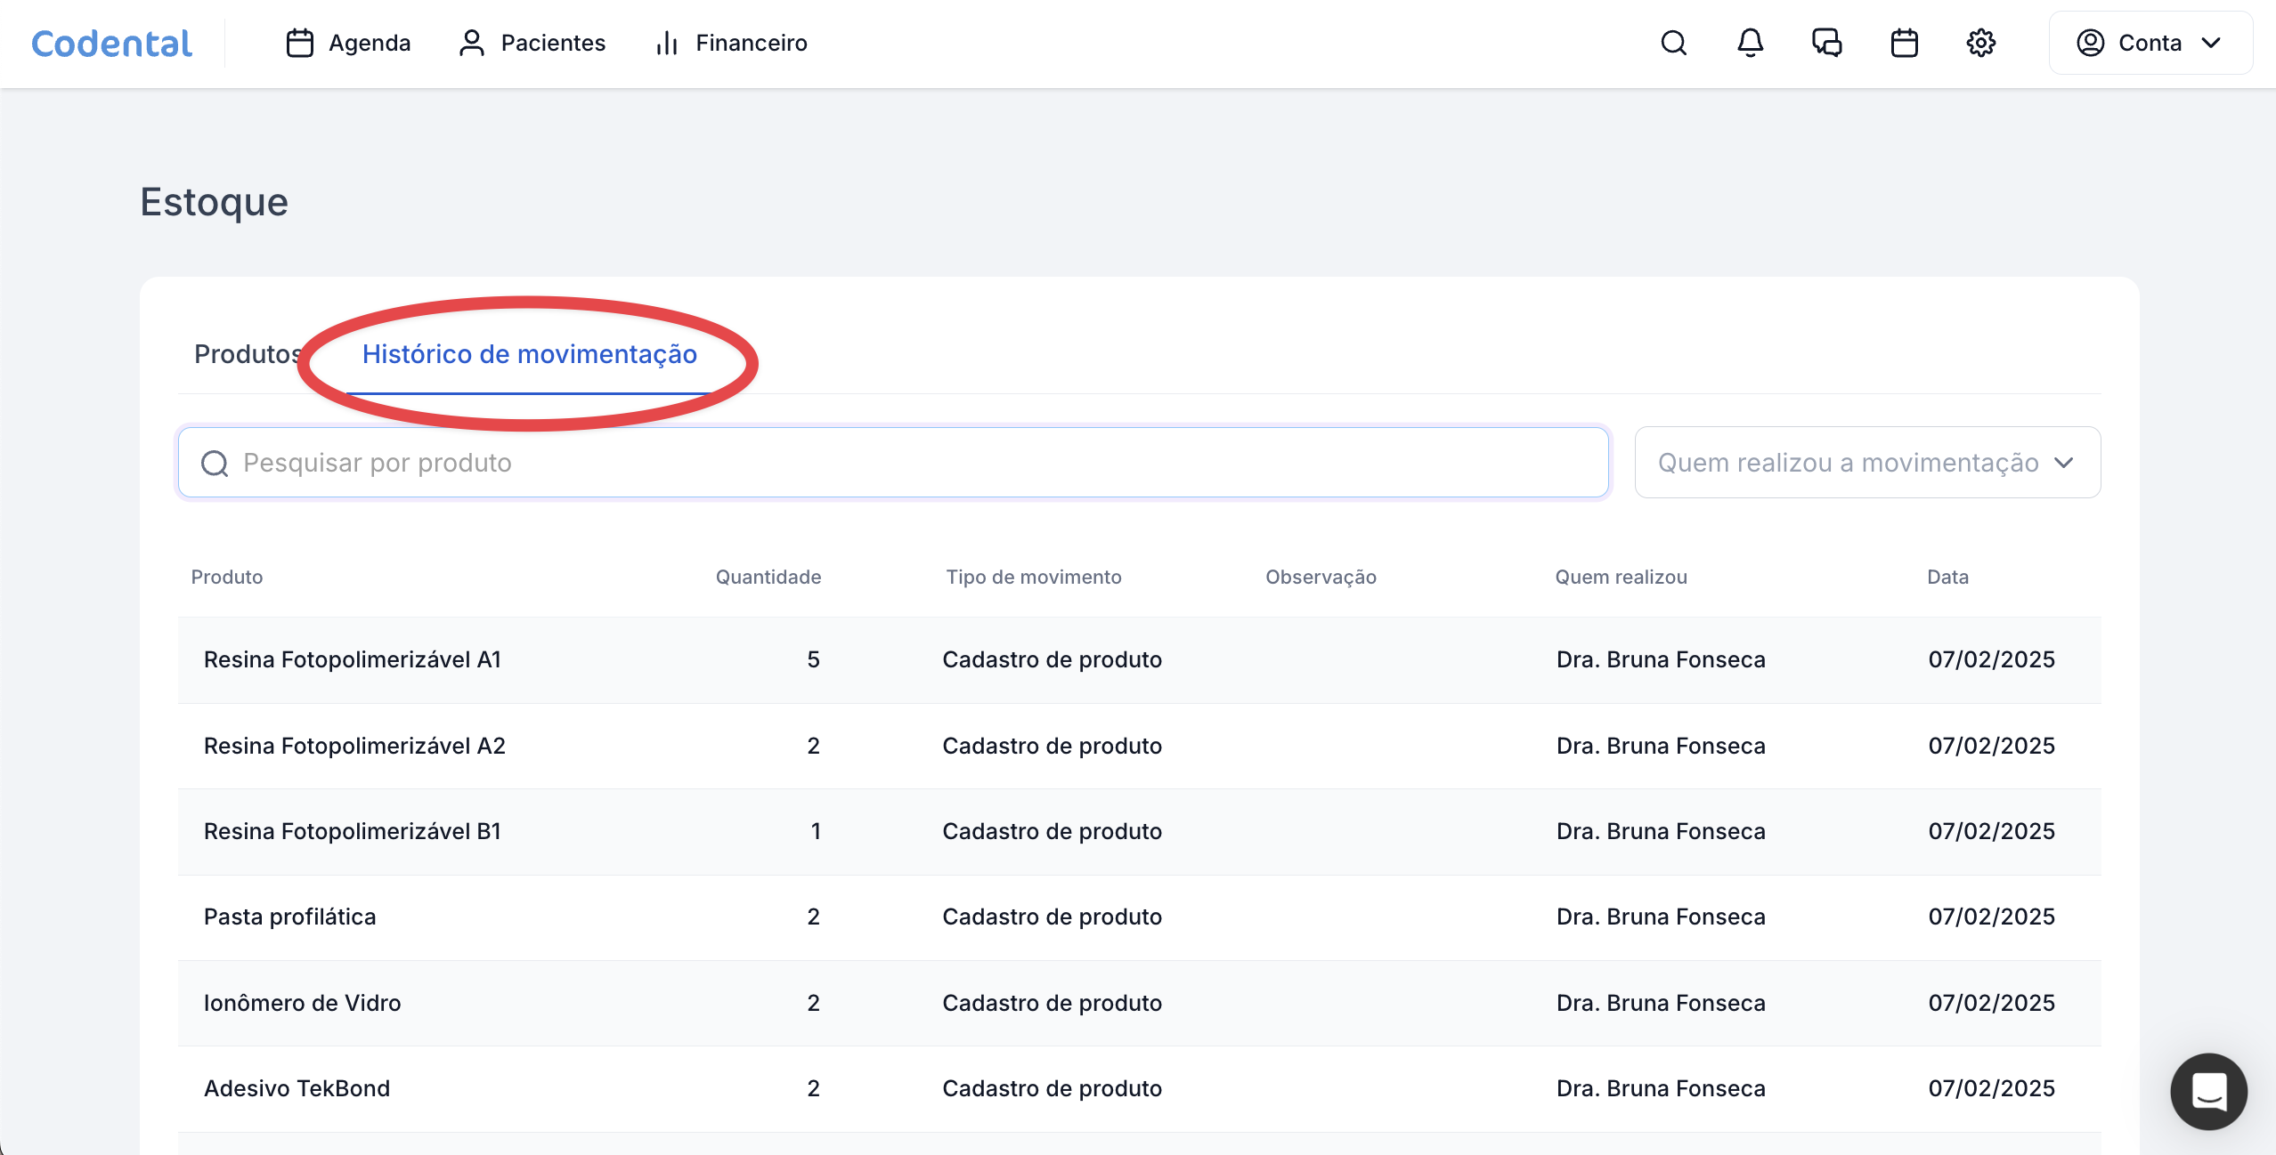Switch to the Produtos tab
Image resolution: width=2276 pixels, height=1155 pixels.
[248, 354]
